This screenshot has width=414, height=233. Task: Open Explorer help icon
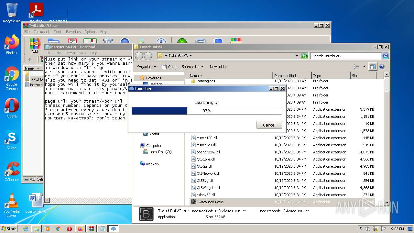(382, 67)
